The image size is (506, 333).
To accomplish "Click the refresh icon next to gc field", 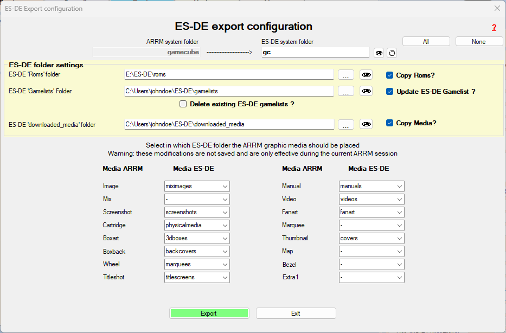I will [392, 53].
